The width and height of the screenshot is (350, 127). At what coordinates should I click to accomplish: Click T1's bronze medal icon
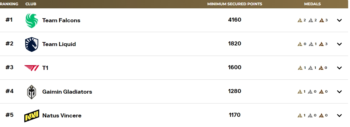(x=321, y=68)
